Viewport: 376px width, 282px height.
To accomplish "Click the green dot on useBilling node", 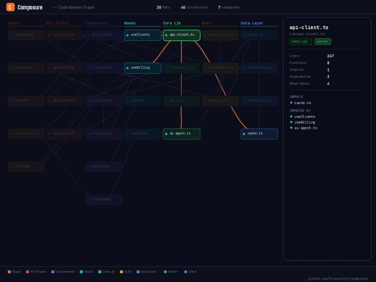I will (x=128, y=67).
